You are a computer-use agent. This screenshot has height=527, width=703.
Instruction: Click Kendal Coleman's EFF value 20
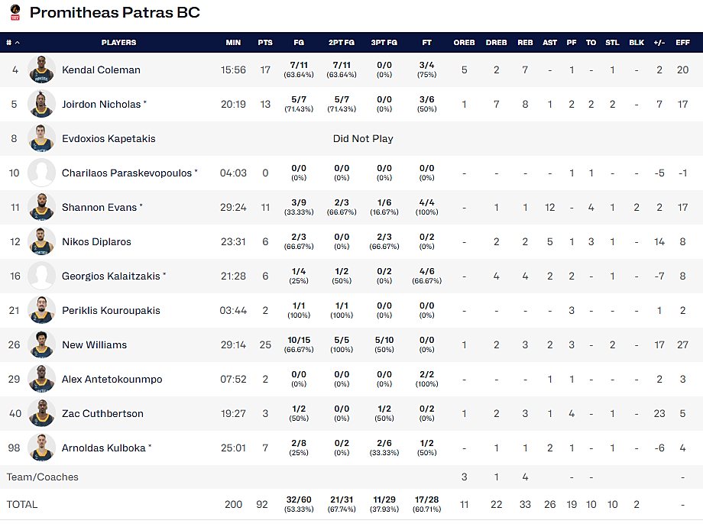tap(682, 70)
